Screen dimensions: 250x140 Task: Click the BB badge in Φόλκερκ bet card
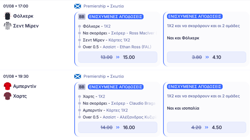[82, 17]
